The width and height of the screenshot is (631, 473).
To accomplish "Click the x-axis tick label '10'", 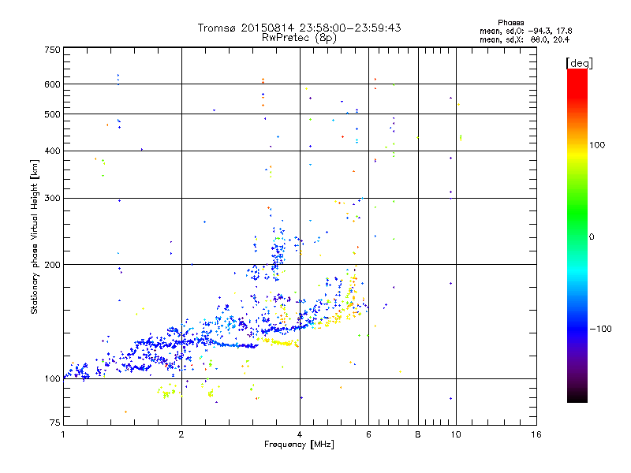I will [456, 434].
